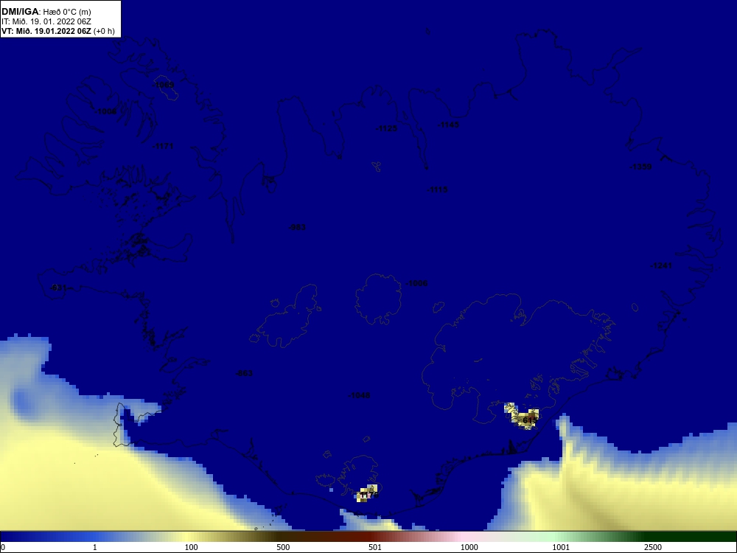Screen dimensions: 737x553
Task: Click the -1241 value on the map
Action: (661, 265)
